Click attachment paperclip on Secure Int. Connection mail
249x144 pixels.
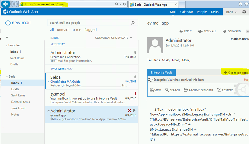135,52
